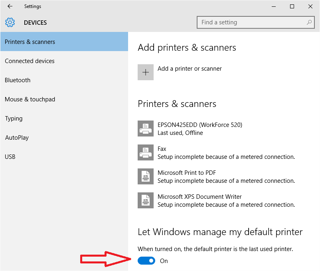
Task: Click the Add a printer or scanner label
Action: pos(190,69)
